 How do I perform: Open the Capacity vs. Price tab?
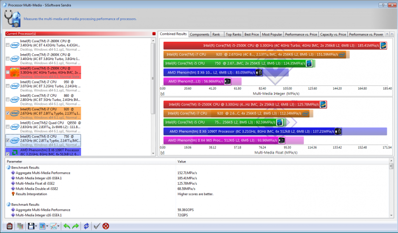pyautogui.click(x=333, y=34)
